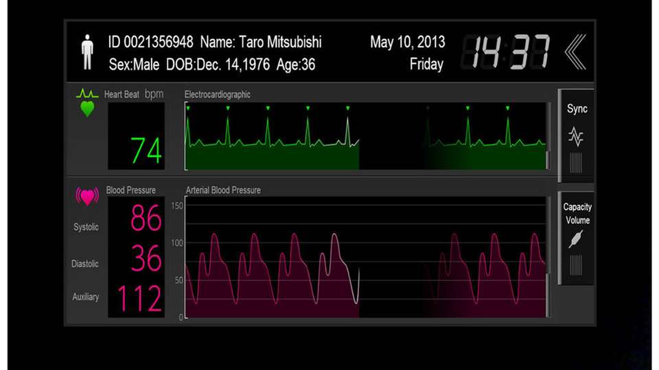
Task: Click the Age:36 field
Action: [x=296, y=64]
